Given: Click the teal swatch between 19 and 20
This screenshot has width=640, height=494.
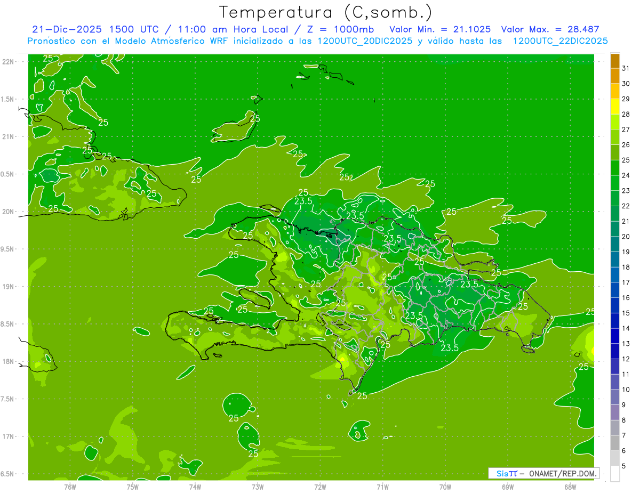Looking at the screenshot, I should pos(615,244).
